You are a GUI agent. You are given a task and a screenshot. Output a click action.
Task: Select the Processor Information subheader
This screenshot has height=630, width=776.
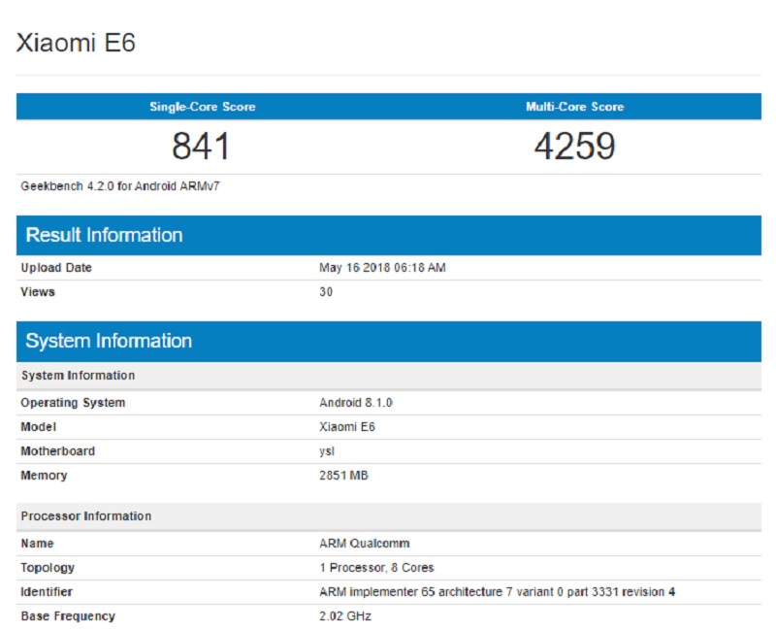coord(389,516)
